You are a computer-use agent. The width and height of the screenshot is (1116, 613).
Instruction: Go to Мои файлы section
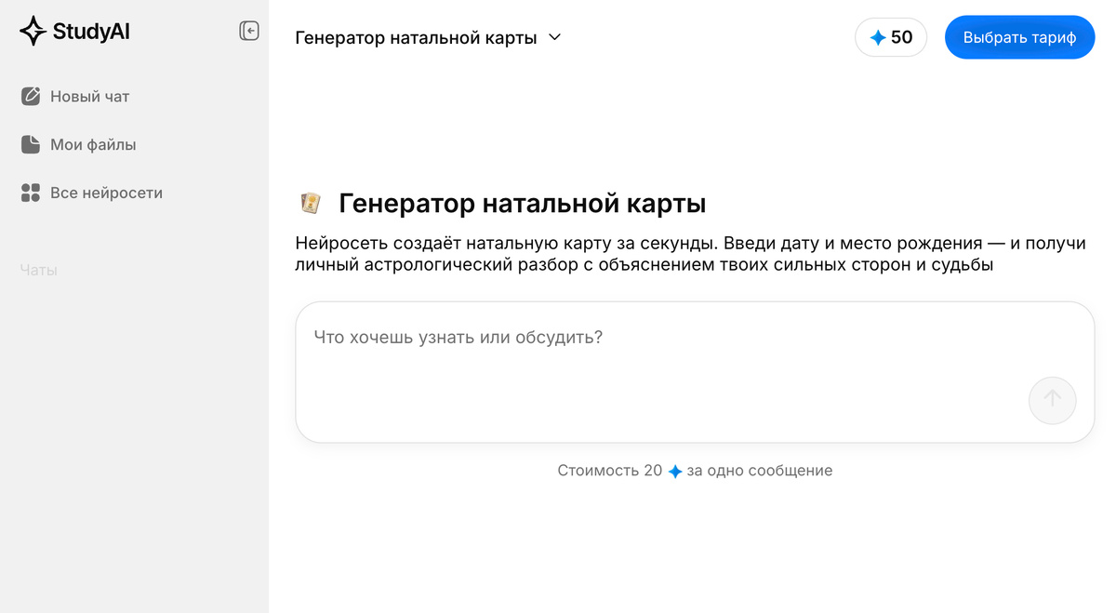[94, 144]
